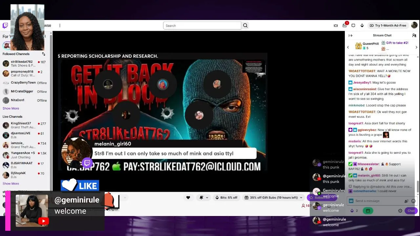Image resolution: width=420 pixels, height=236 pixels.
Task: Click Gift to take #2! link
Action: [x=397, y=43]
